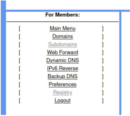This screenshot has width=130, height=116.
Task: Click the right bracket beside Domains
Action: click(103, 37)
